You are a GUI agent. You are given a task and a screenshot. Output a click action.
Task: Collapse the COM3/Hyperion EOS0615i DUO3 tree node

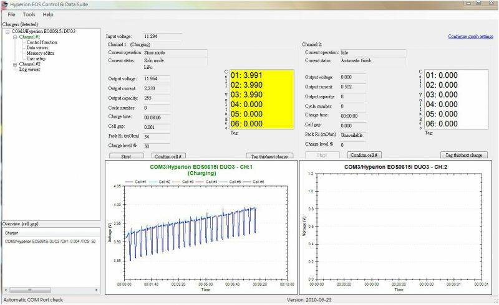(x=7, y=32)
